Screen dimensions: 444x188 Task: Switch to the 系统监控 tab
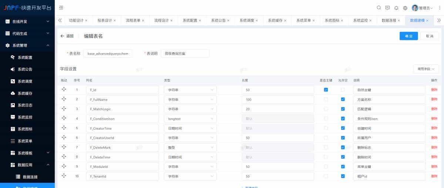(x=360, y=21)
